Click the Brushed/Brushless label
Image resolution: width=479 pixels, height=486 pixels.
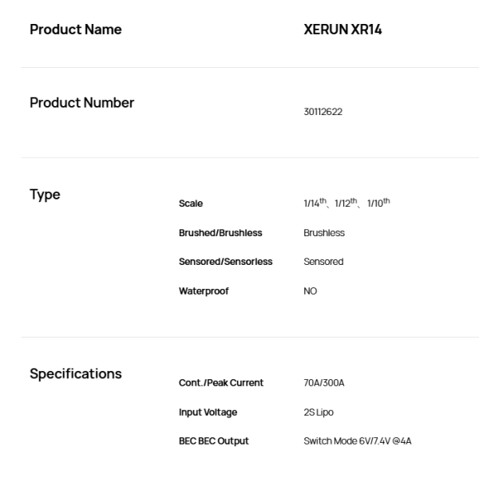point(220,233)
